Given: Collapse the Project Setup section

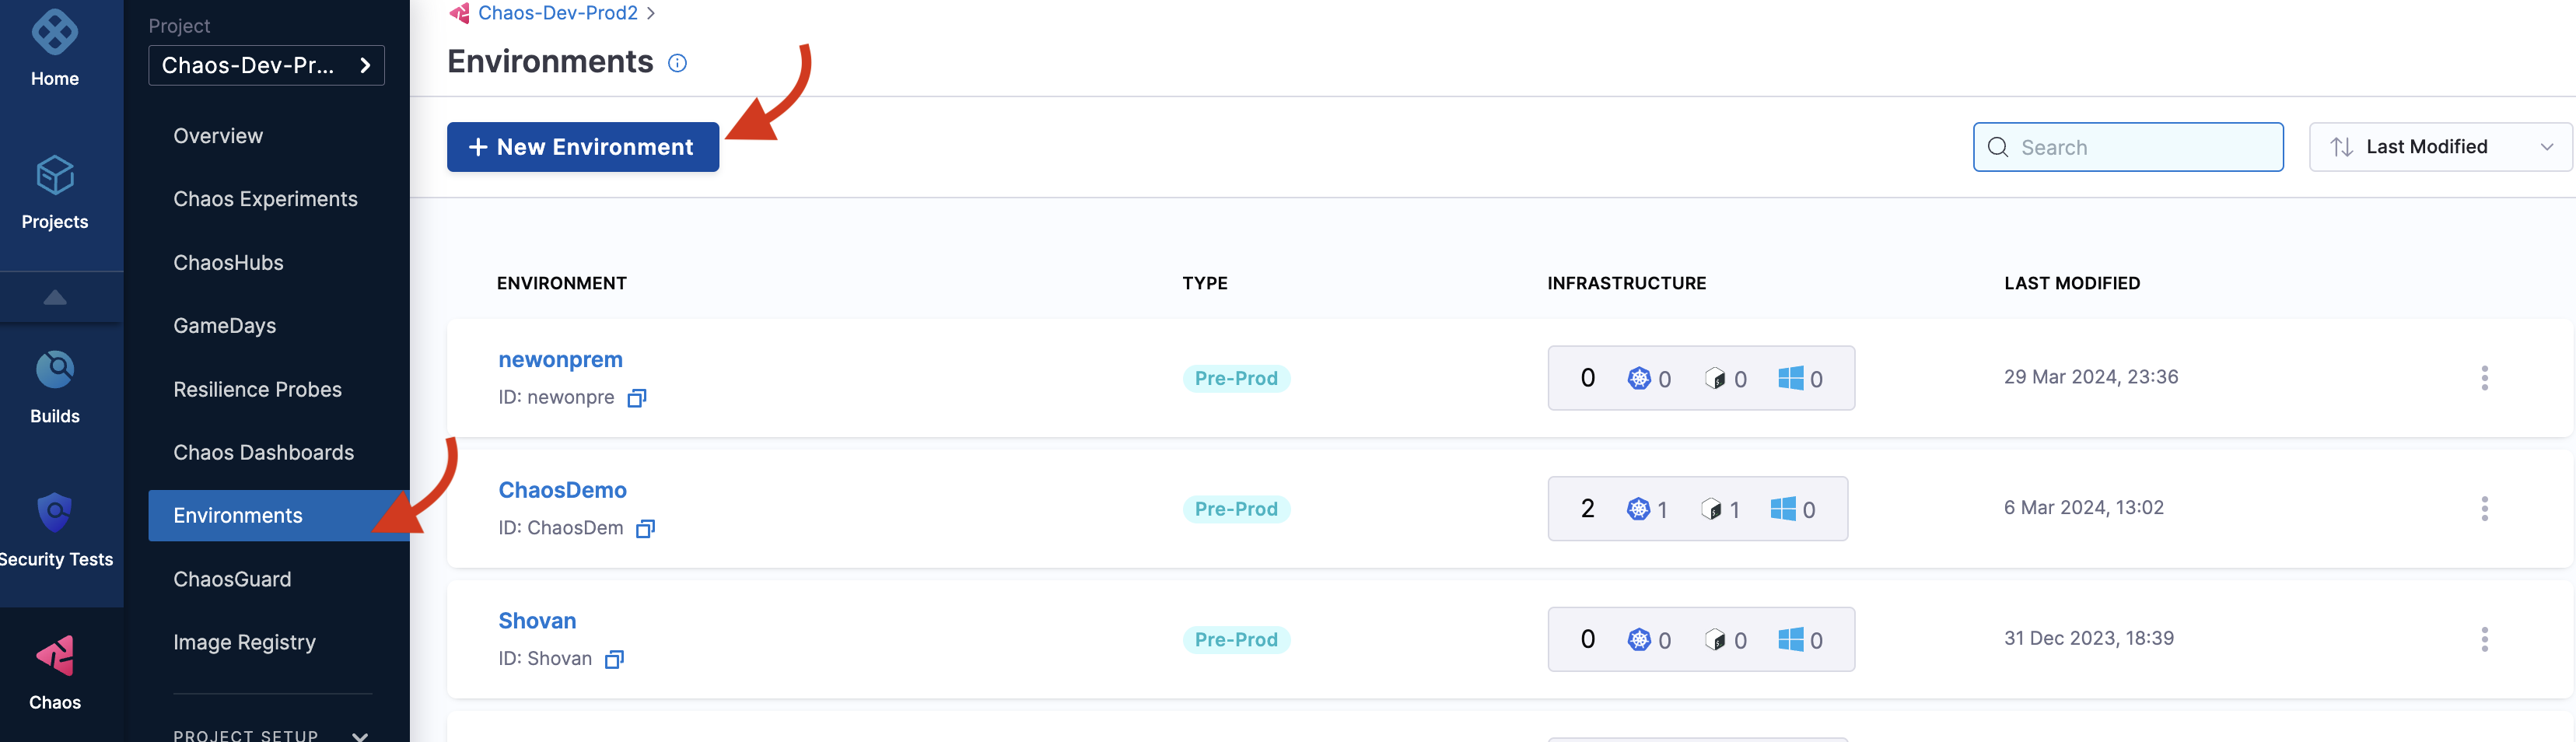Looking at the screenshot, I should [x=360, y=735].
